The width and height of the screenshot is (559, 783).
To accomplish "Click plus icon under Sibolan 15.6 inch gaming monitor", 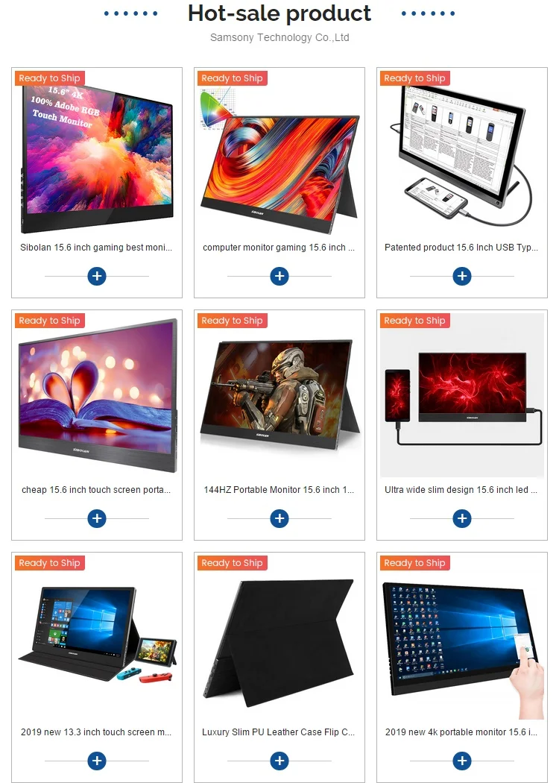I will [97, 276].
